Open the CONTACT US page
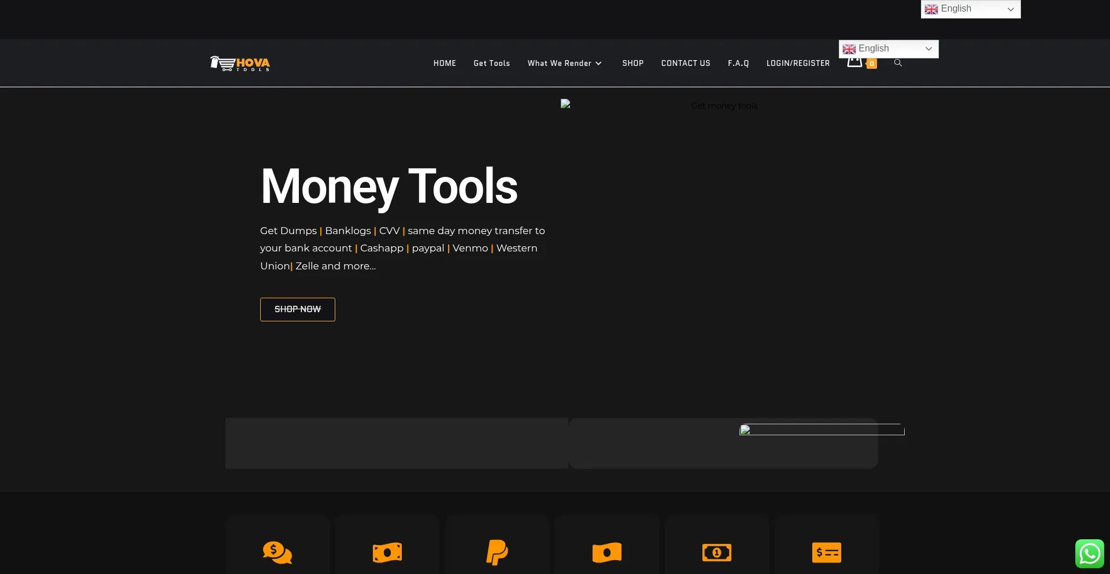Image resolution: width=1110 pixels, height=574 pixels. [686, 64]
